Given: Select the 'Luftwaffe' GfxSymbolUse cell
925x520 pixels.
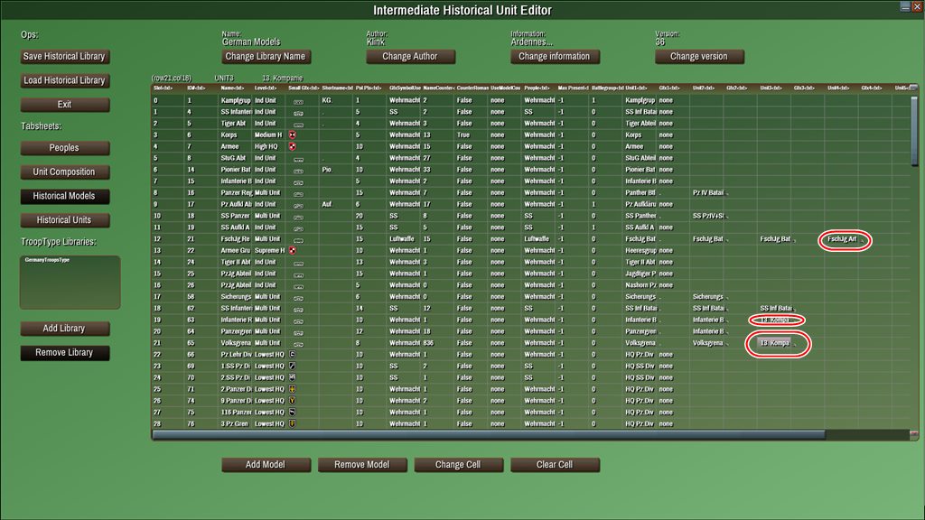Looking at the screenshot, I should coord(401,238).
